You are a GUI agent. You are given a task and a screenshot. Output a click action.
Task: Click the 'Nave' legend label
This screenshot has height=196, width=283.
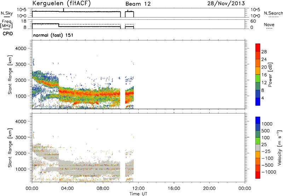pos(269,24)
